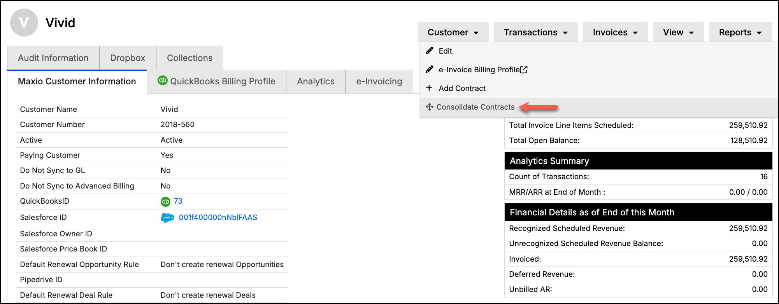Click the Salesforce Price Book ID label
The height and width of the screenshot is (304, 779).
[63, 249]
